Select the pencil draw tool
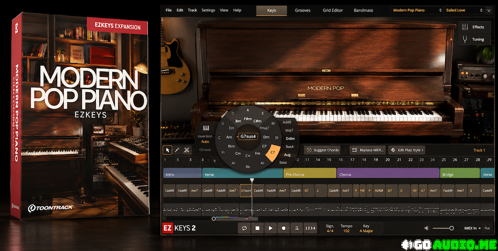This screenshot has width=498, height=251. tap(177, 150)
